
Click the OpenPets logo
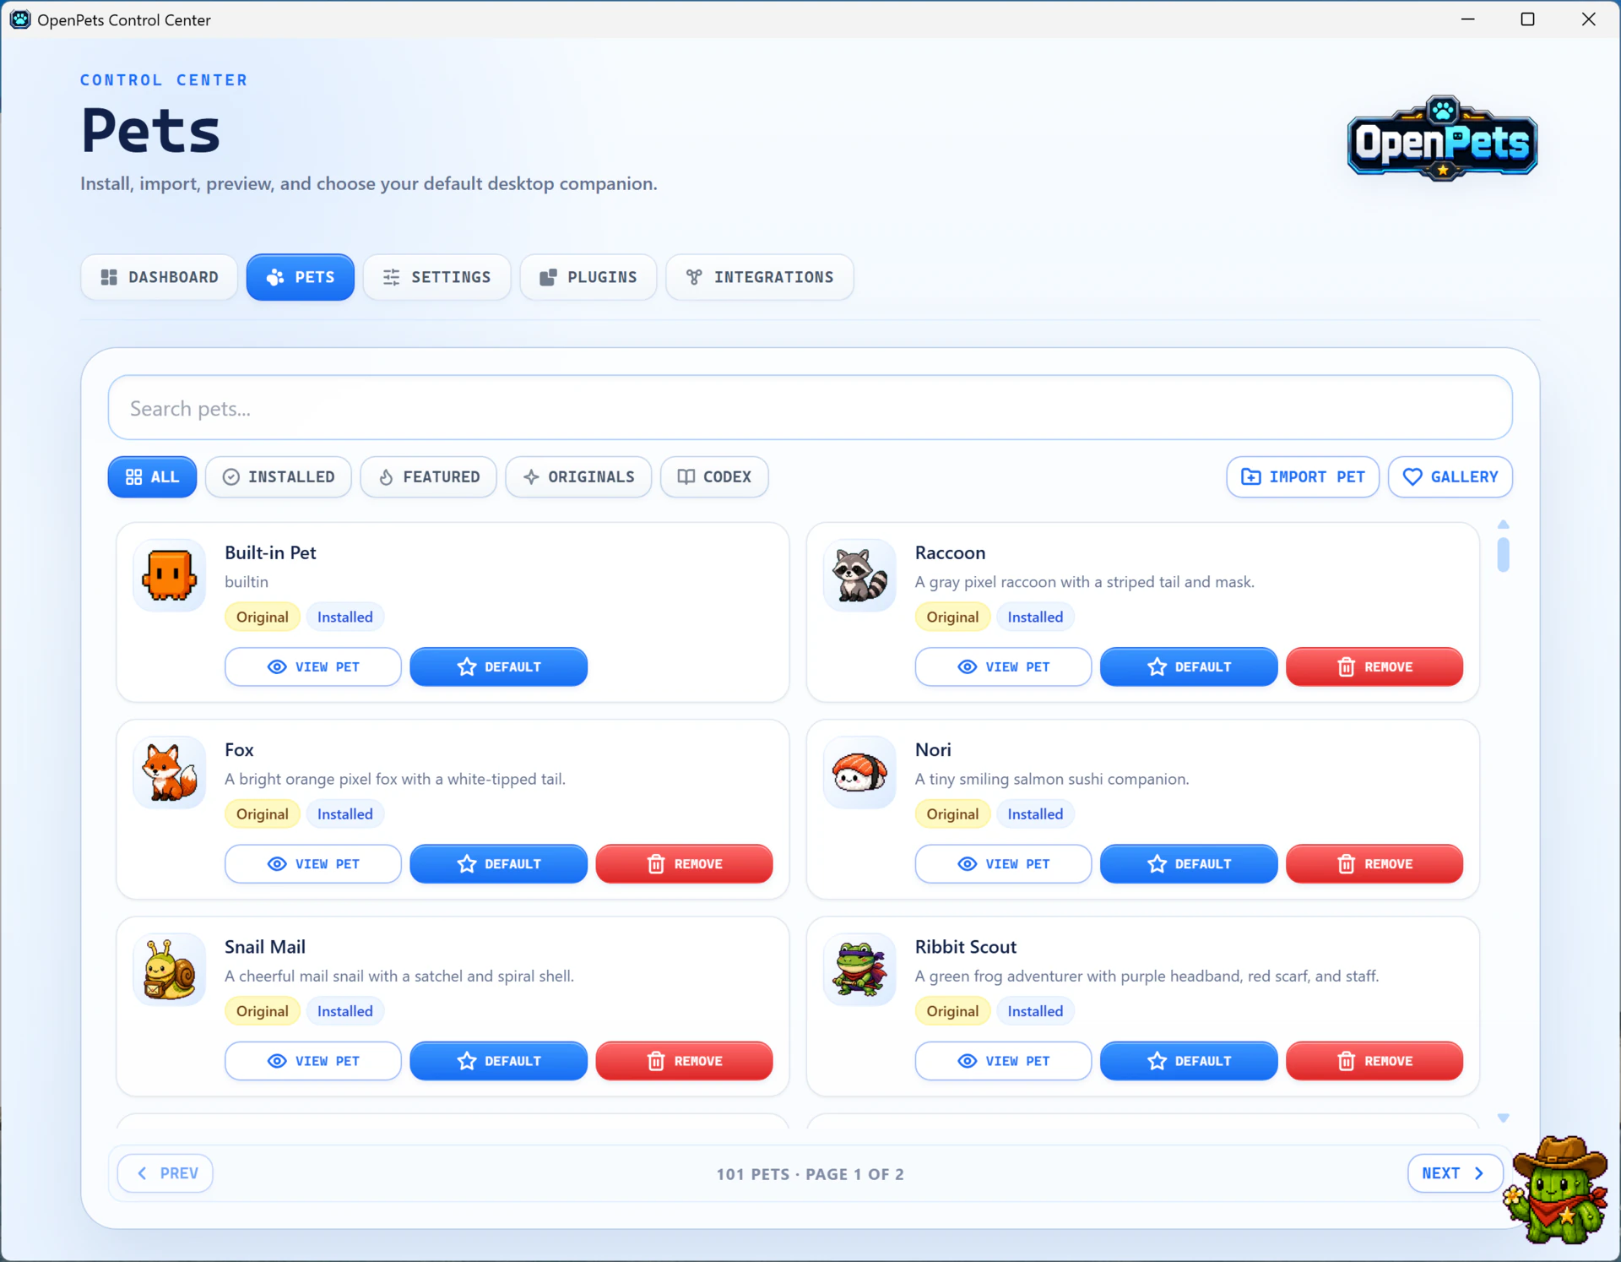pyautogui.click(x=1442, y=139)
